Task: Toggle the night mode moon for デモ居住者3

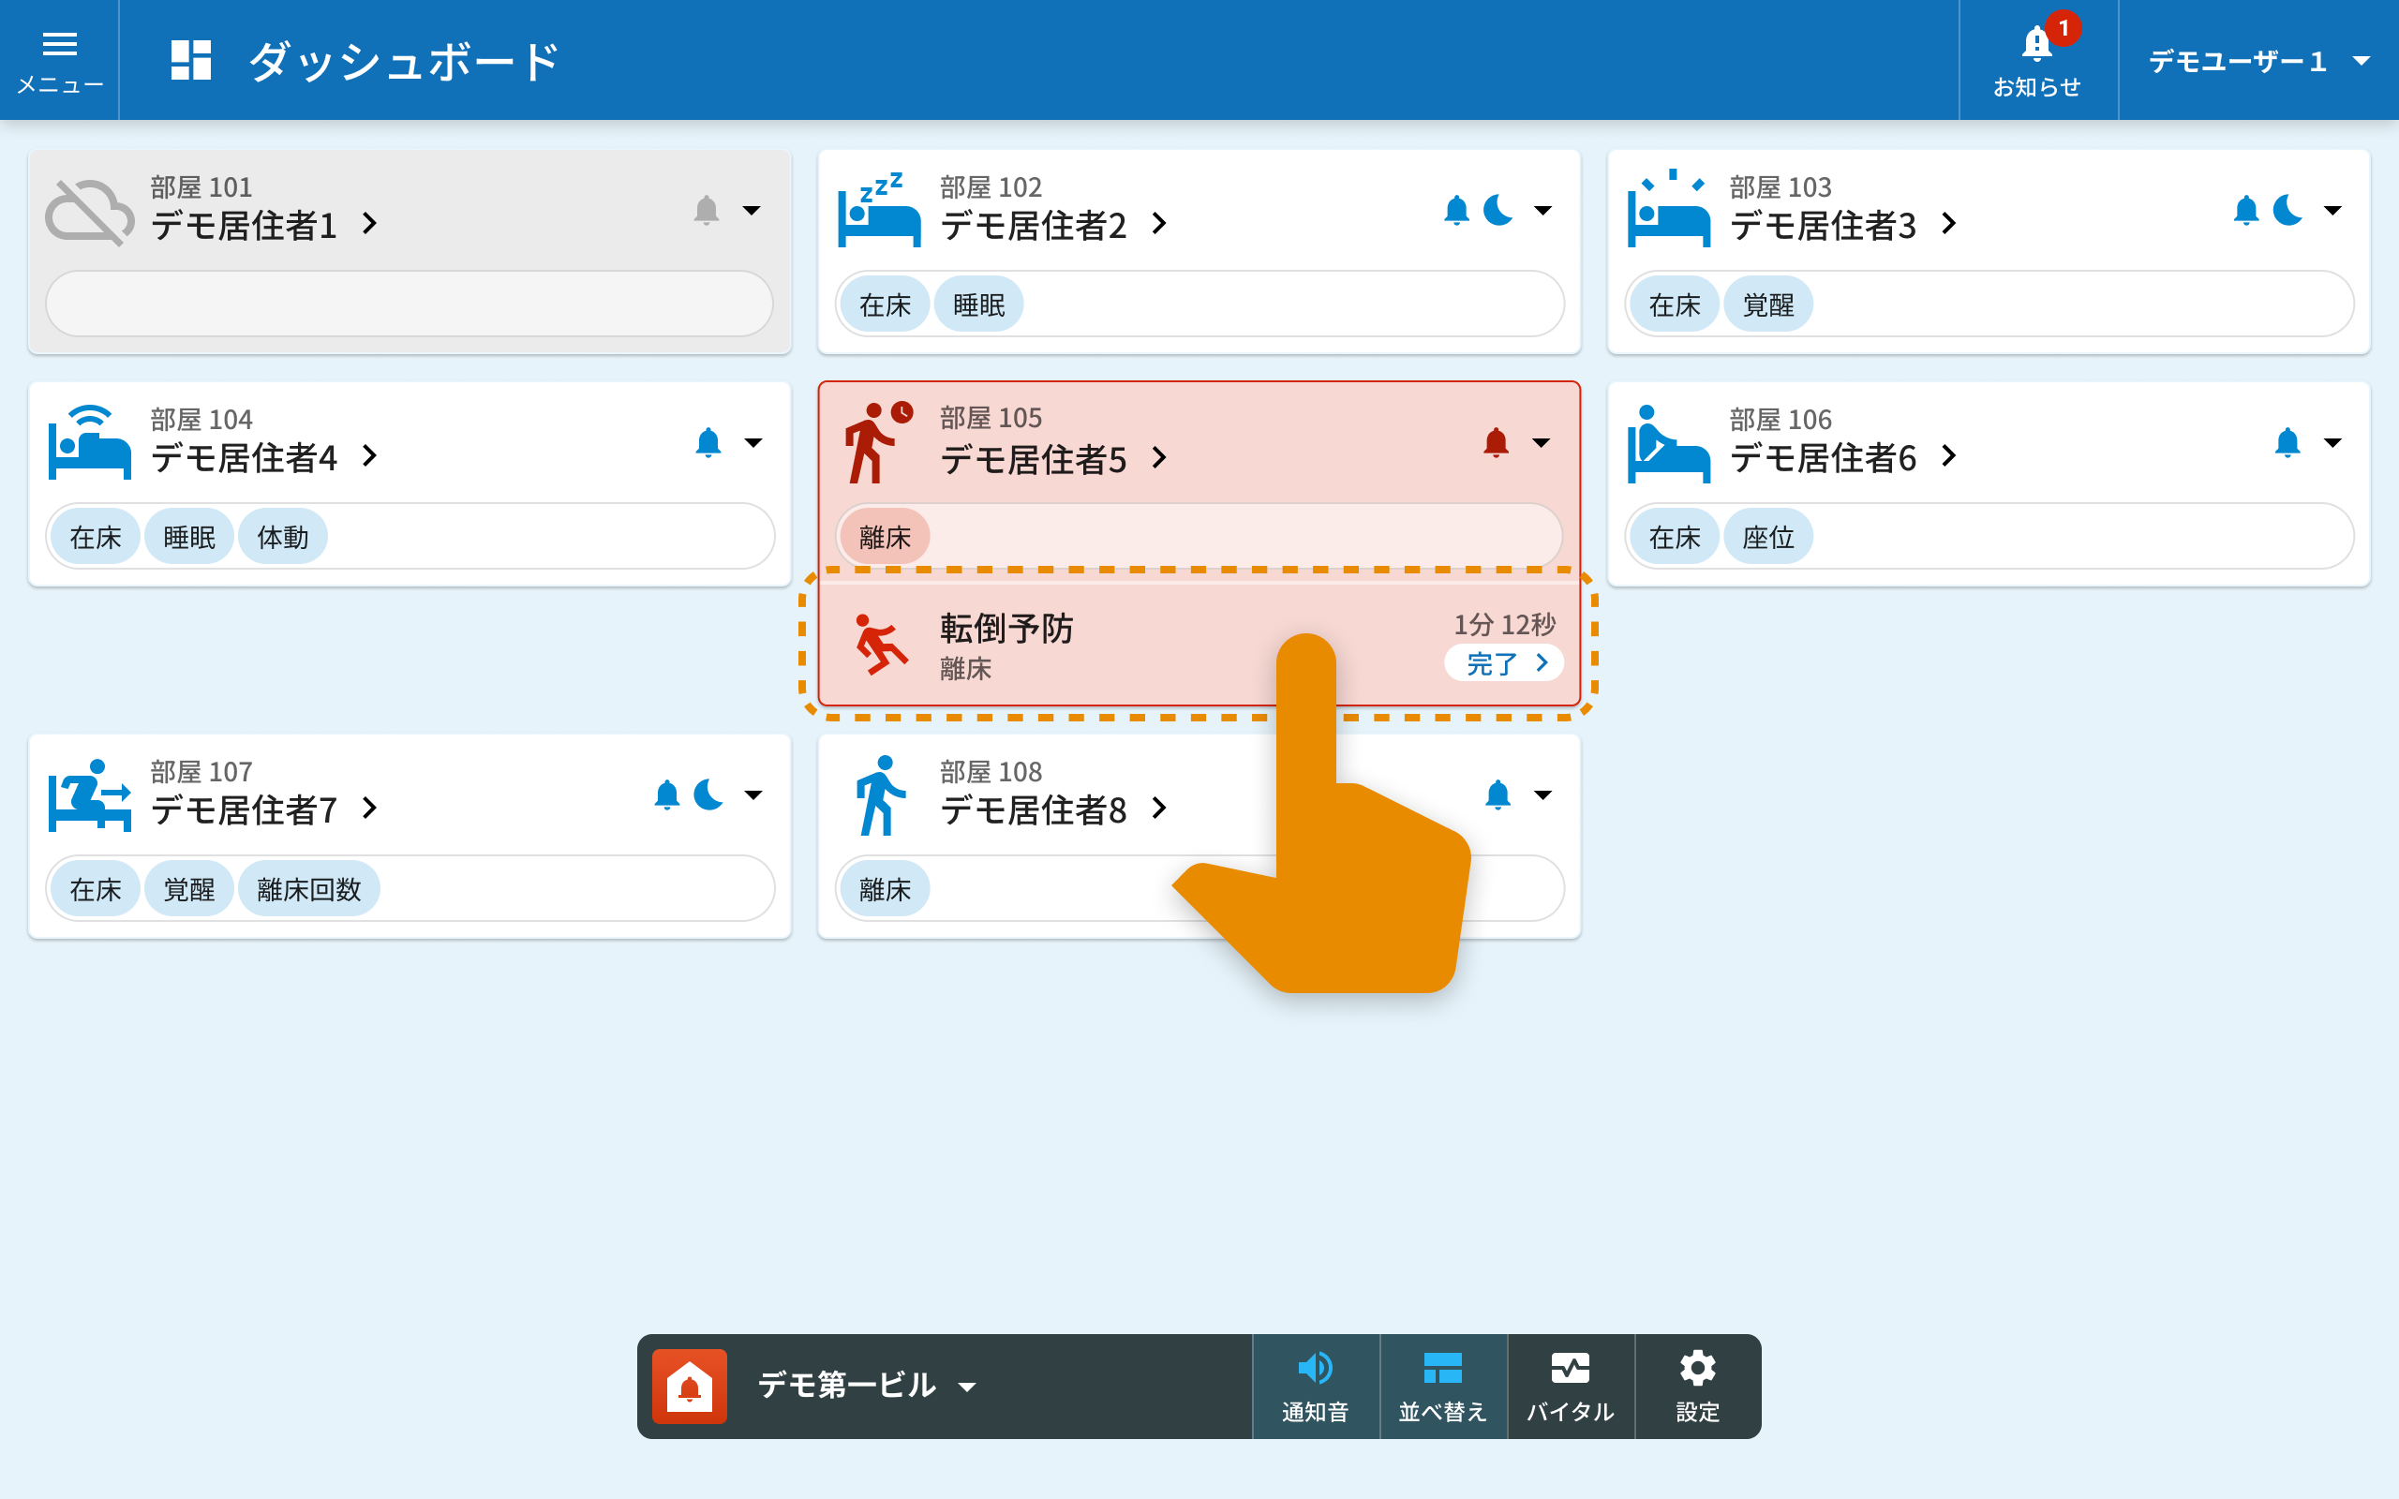Action: [2287, 210]
